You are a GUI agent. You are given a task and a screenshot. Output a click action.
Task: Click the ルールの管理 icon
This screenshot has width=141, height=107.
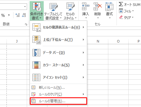coord(34,101)
